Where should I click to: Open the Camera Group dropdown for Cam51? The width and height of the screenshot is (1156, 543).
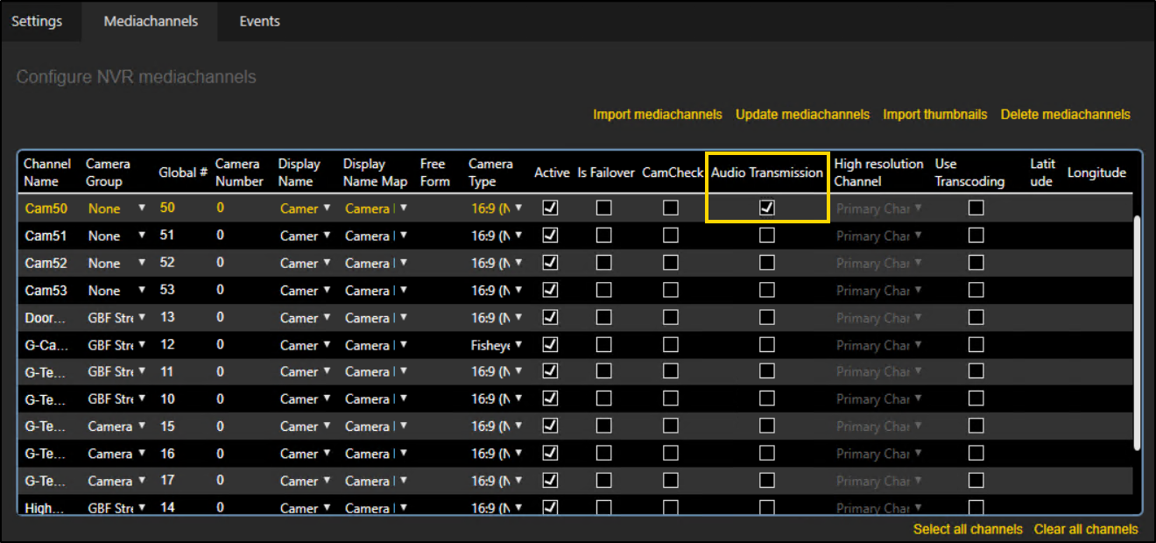(x=142, y=236)
